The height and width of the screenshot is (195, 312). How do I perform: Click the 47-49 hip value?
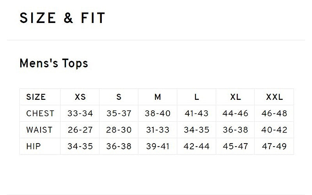[274, 146]
